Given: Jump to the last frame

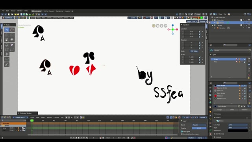Looking at the screenshot, I should [84, 138].
